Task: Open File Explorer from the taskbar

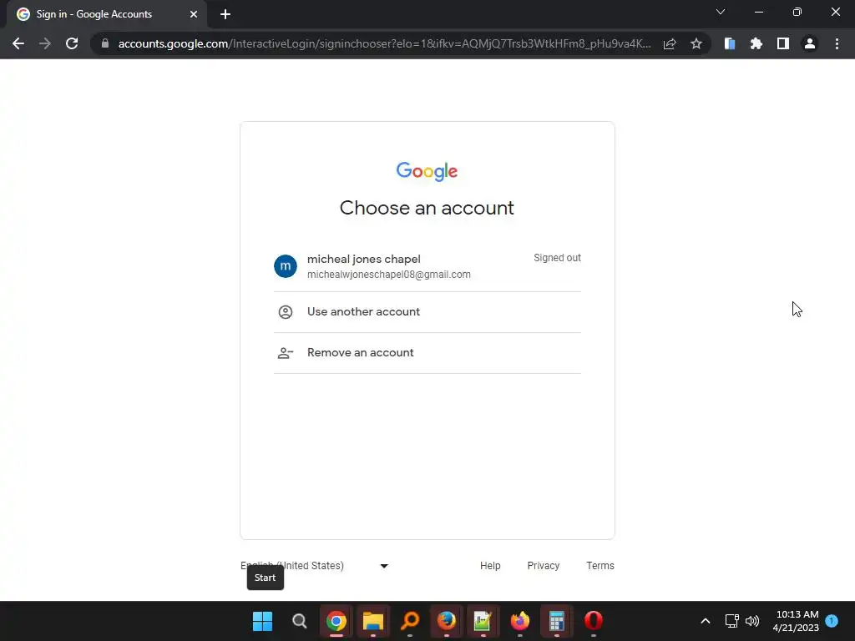Action: [x=373, y=621]
